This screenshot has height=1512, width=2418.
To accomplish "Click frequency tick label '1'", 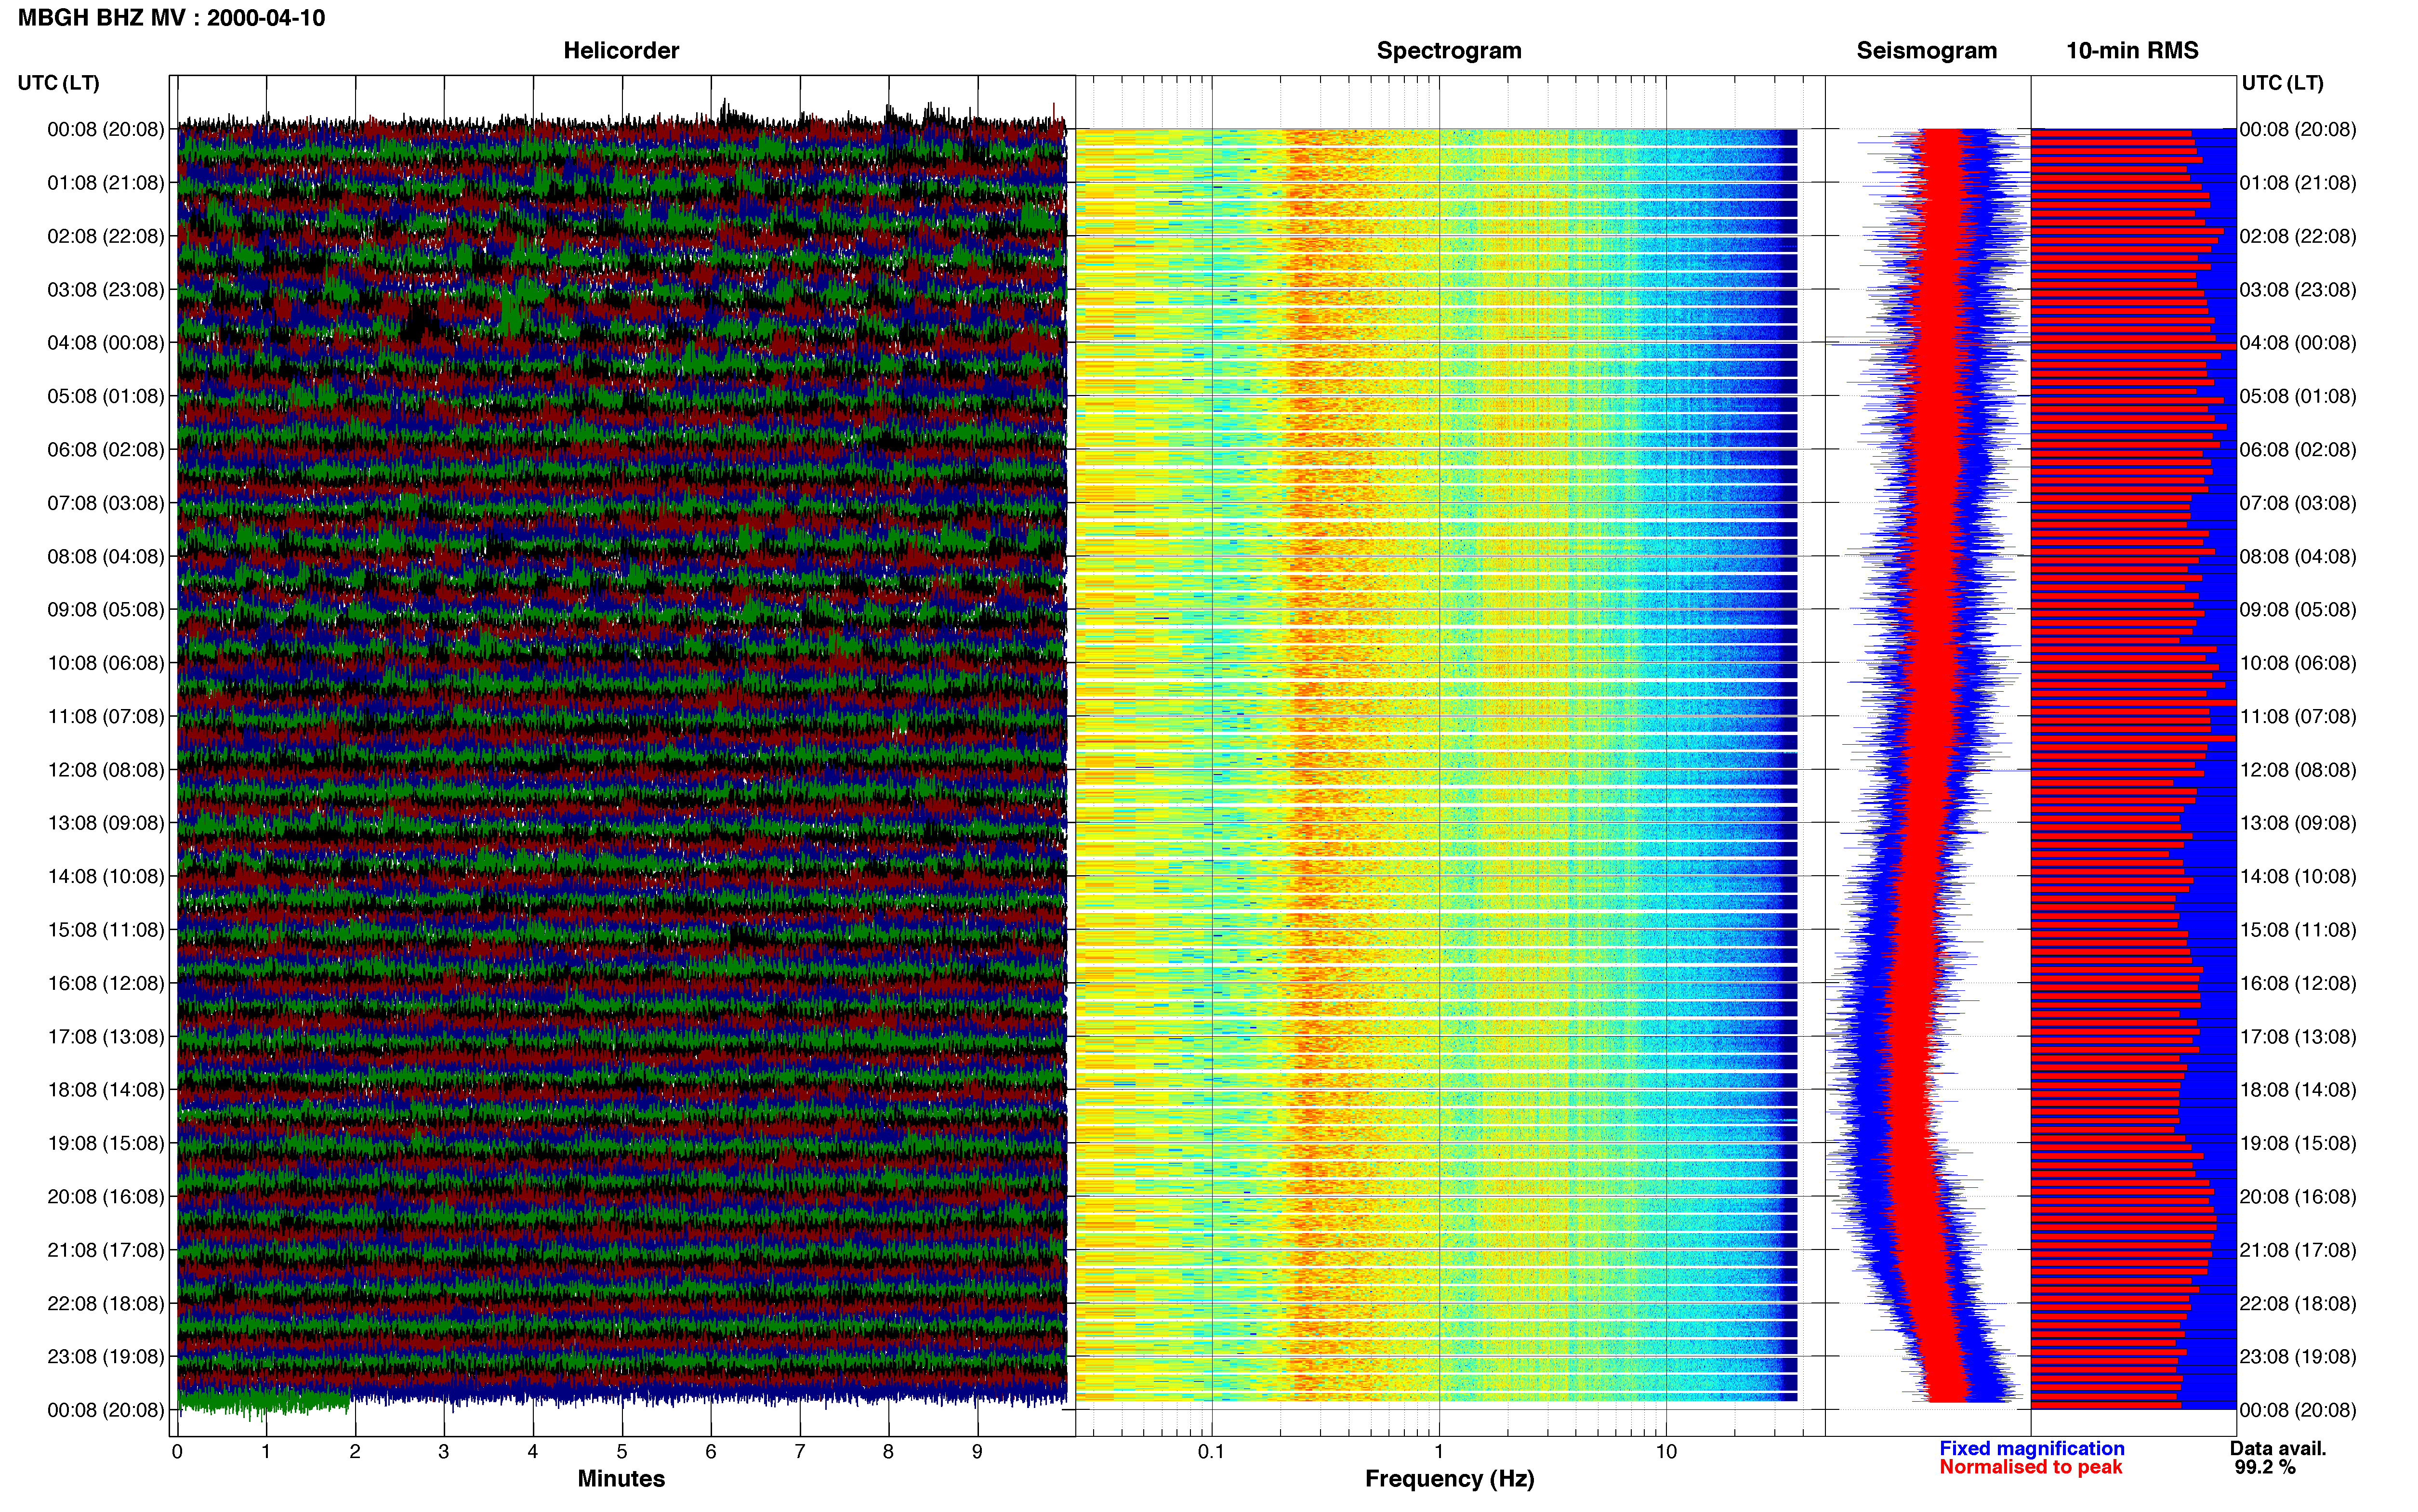I will pyautogui.click(x=1439, y=1452).
